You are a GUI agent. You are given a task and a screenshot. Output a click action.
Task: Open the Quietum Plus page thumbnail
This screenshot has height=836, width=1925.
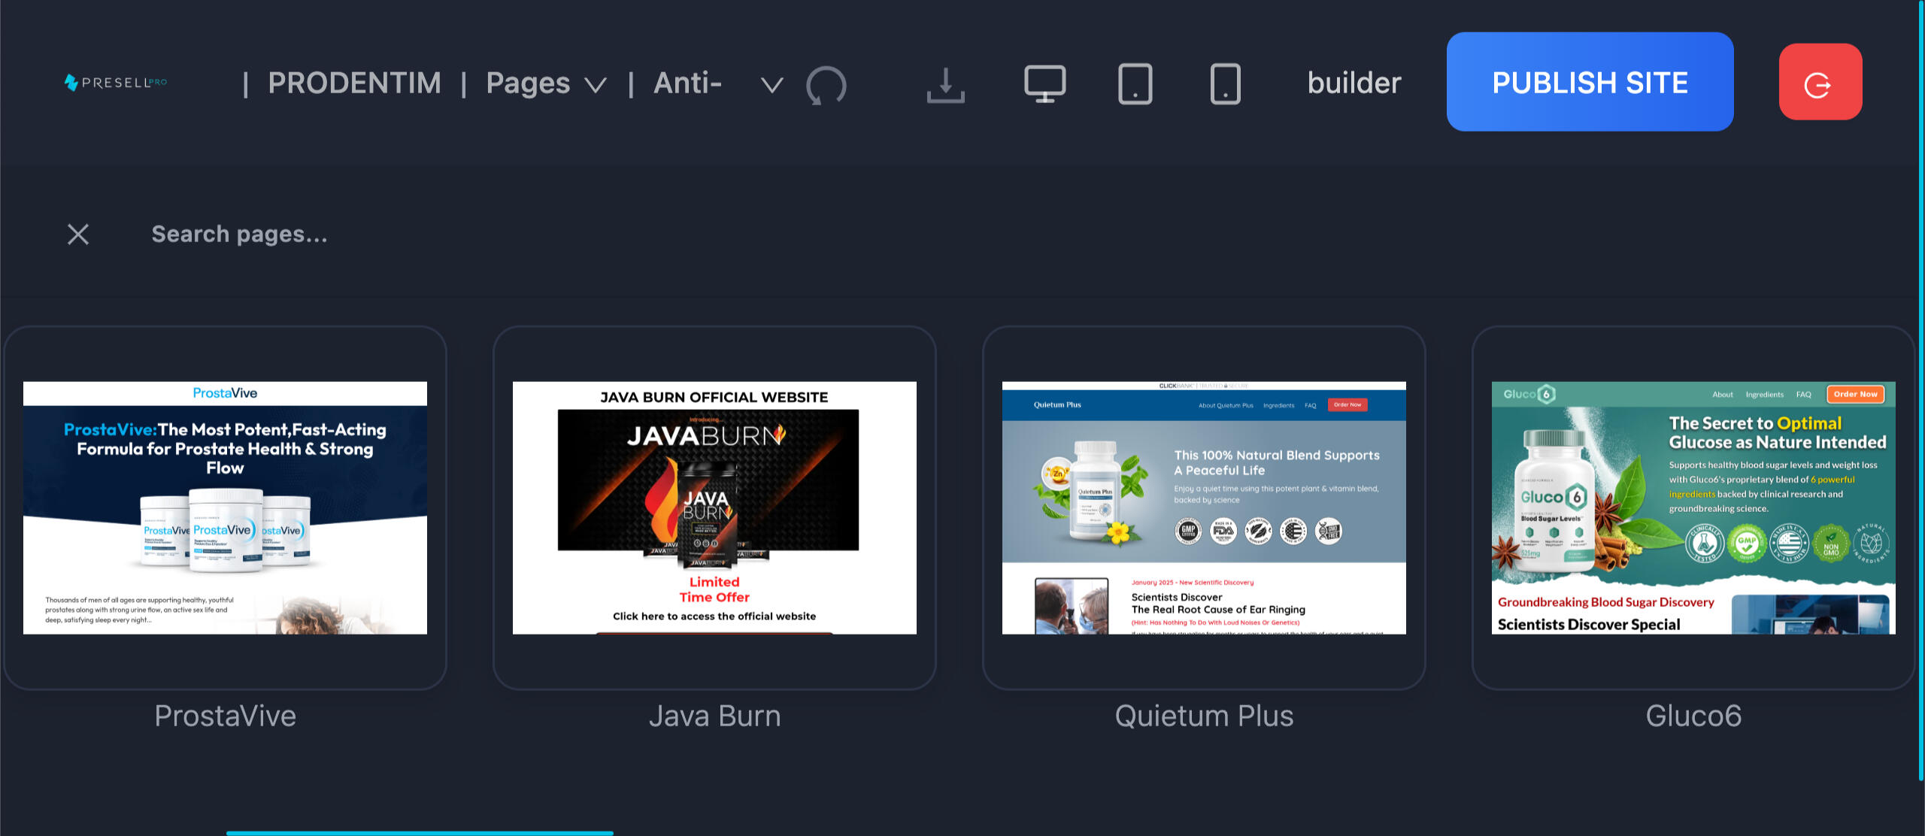pos(1203,507)
